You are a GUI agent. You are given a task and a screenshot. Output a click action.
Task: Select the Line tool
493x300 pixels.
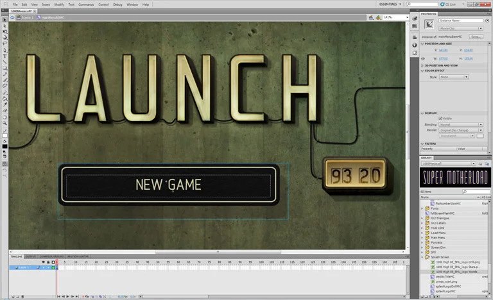click(x=4, y=62)
